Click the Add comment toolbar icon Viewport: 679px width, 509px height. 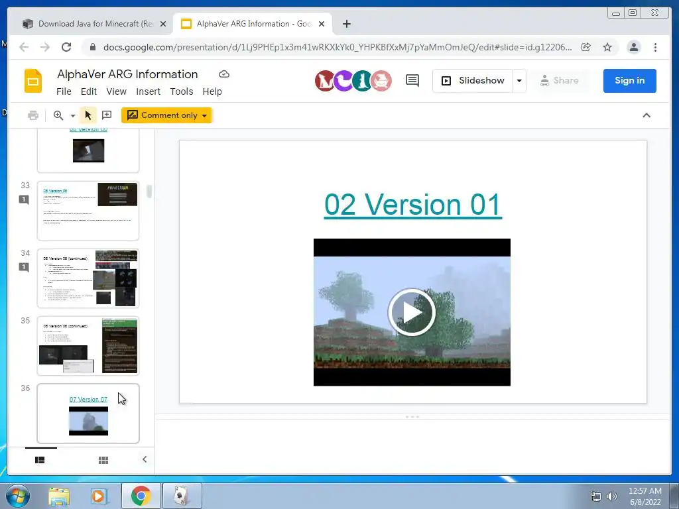pyautogui.click(x=107, y=115)
